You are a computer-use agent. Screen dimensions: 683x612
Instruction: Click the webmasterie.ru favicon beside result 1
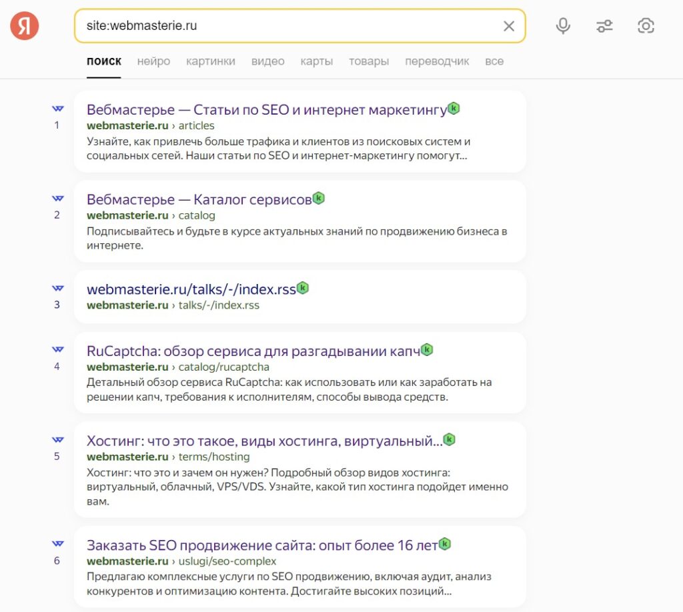click(57, 107)
